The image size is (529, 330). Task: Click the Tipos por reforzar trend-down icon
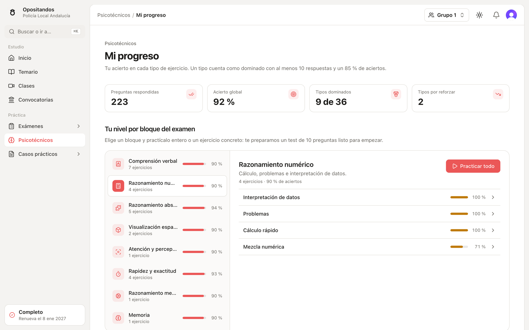[498, 94]
